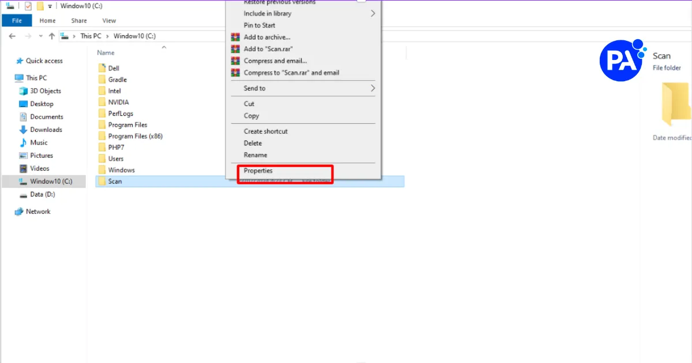Choose Pin to Start in context menu
692x363 pixels.
click(303, 25)
